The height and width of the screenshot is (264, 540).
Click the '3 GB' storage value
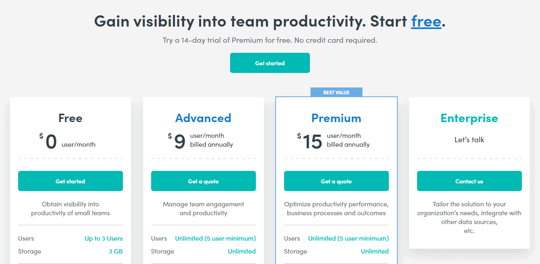(116, 252)
